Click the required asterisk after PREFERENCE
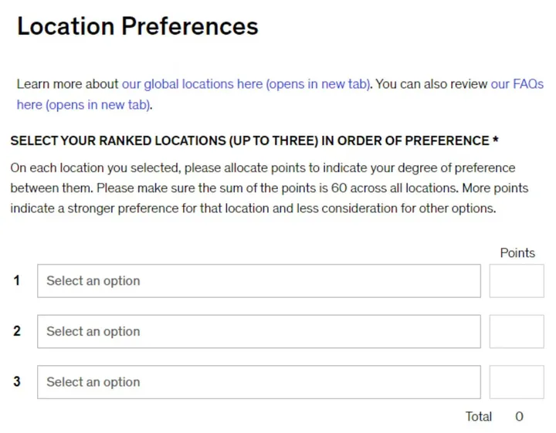Screen dimensions: 556x433 pos(495,139)
